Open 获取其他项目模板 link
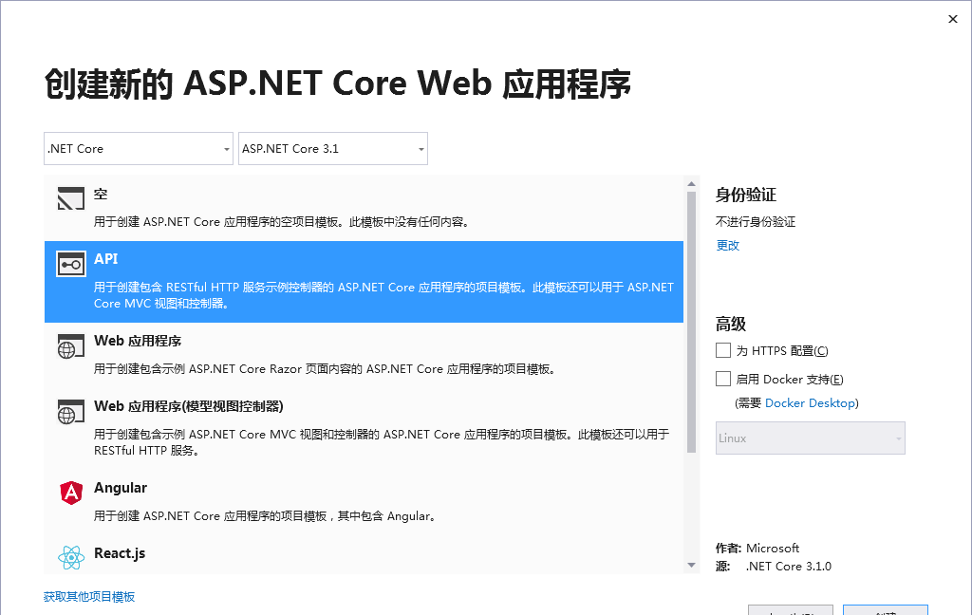This screenshot has height=615, width=972. tap(89, 596)
